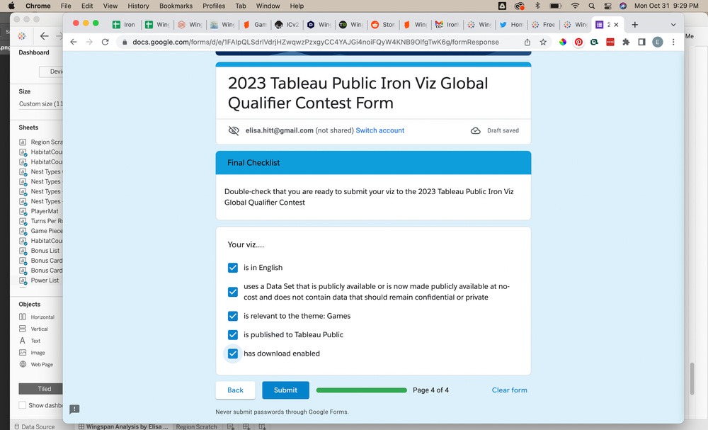Click the Draft saved cloud icon
Viewport: 708px width, 430px height.
[x=476, y=130]
